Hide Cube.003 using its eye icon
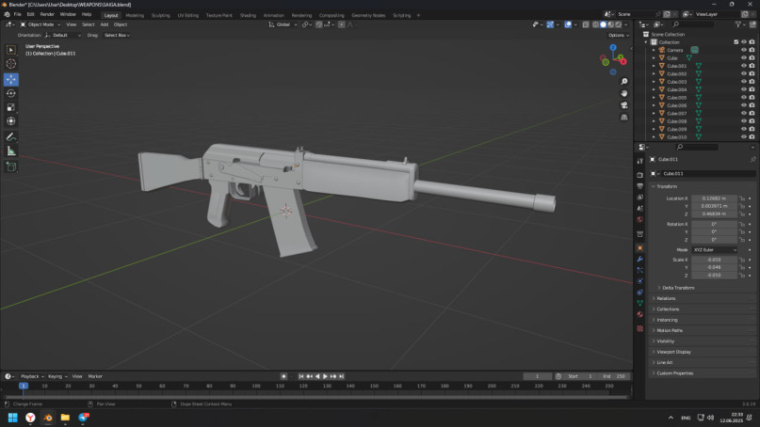This screenshot has width=760, height=427. [743, 82]
